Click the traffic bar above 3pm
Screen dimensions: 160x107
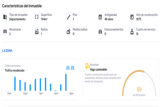click(x=41, y=85)
